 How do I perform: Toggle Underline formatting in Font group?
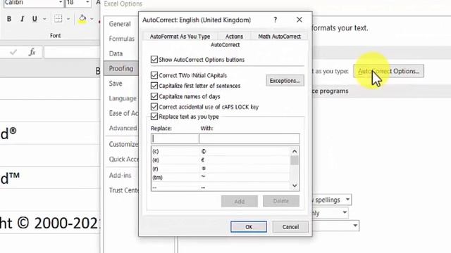click(35, 19)
